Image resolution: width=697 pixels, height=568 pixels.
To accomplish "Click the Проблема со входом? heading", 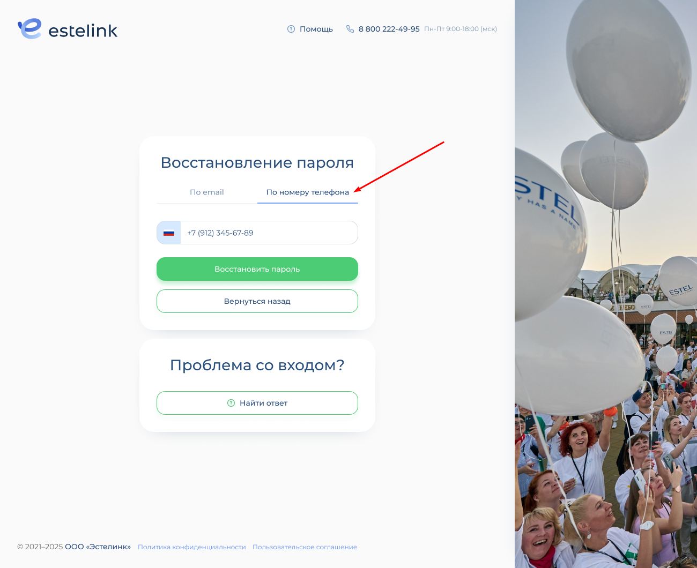I will point(257,365).
